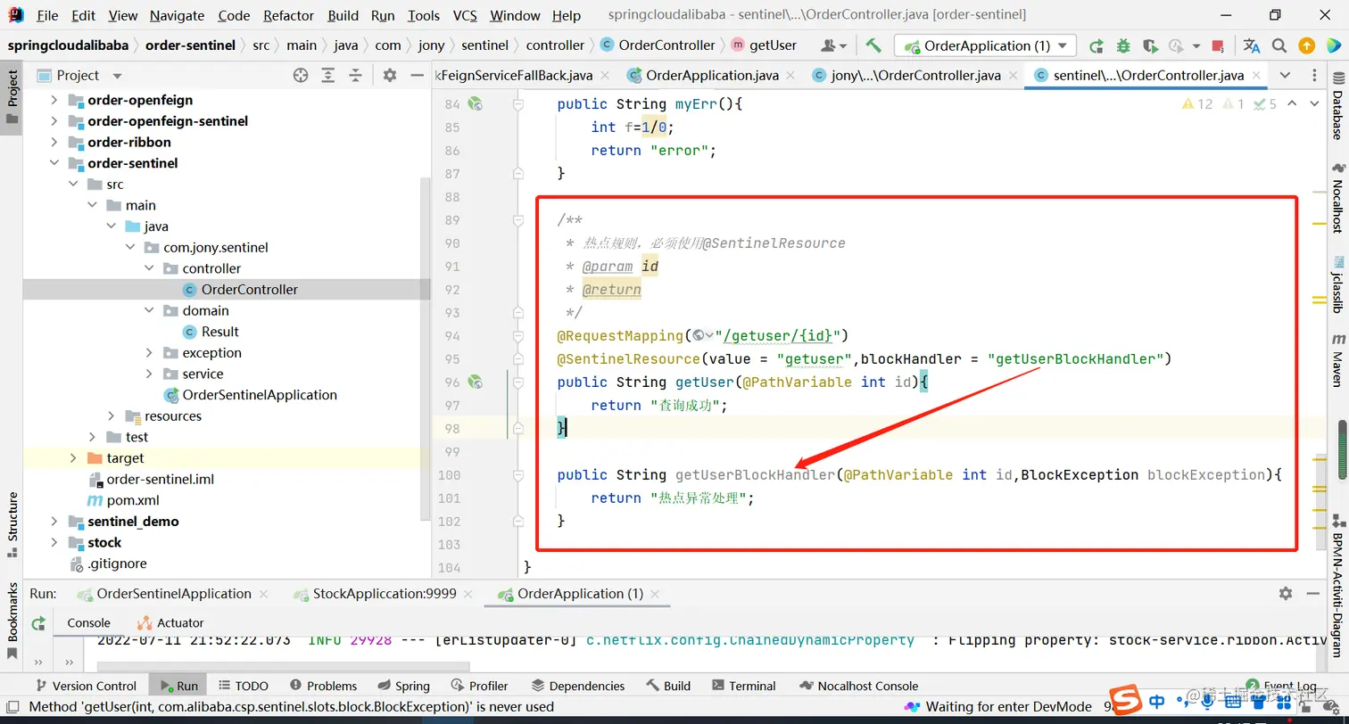Switch to jony\...\OrderController.java tab
Image resolution: width=1349 pixels, height=724 pixels.
pyautogui.click(x=915, y=75)
